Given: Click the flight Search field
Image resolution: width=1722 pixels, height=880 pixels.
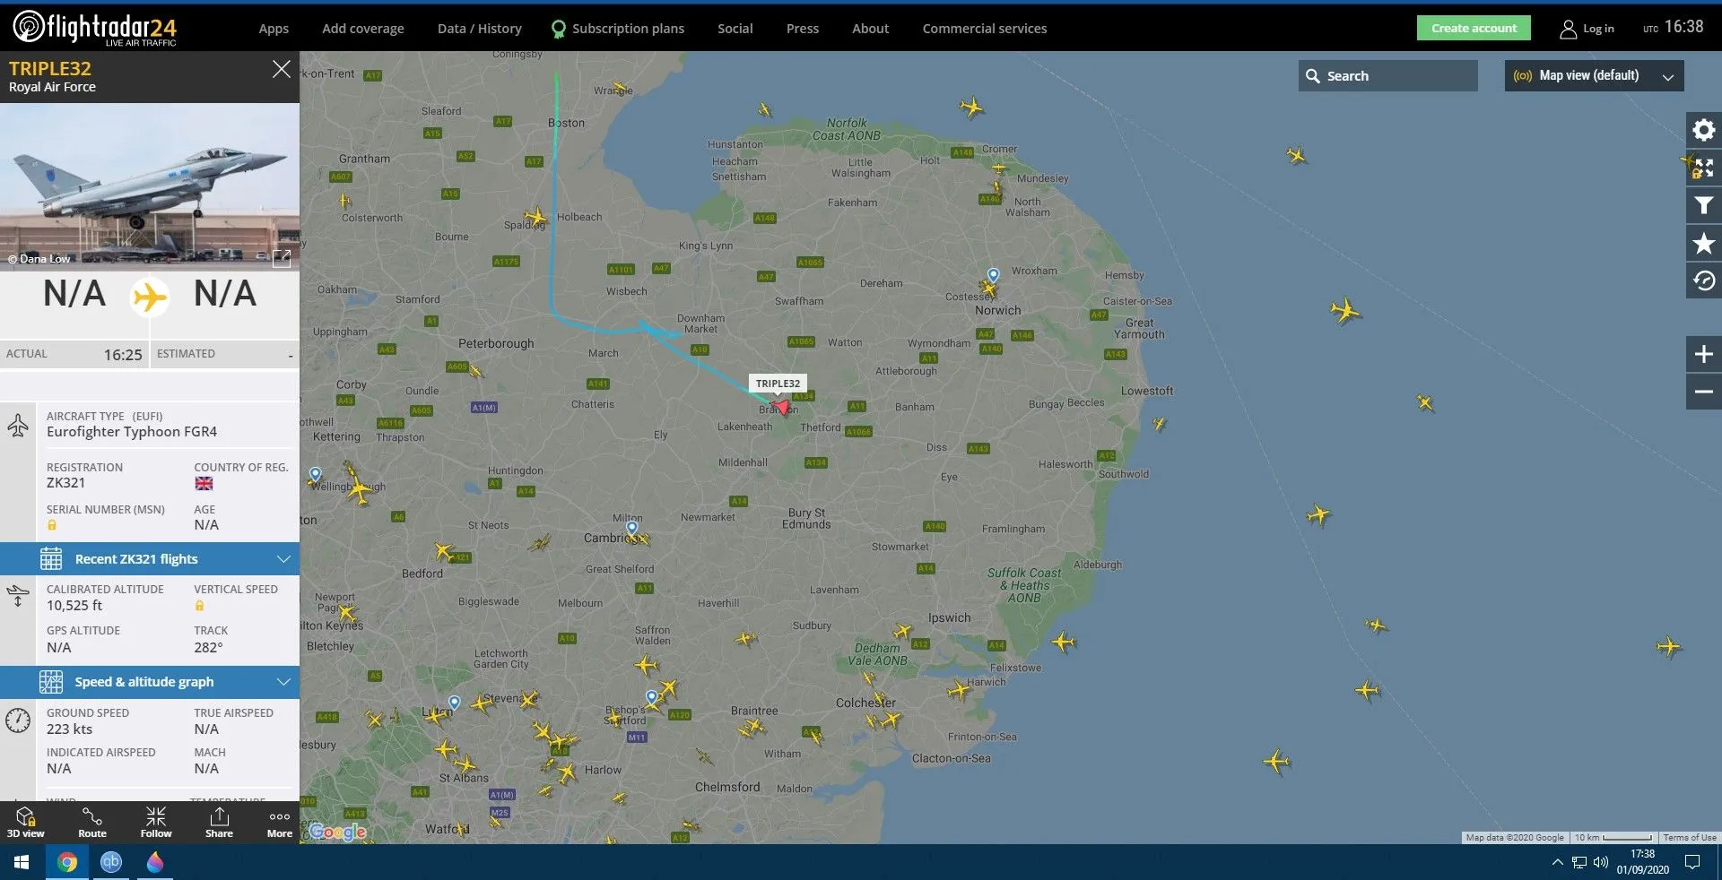Looking at the screenshot, I should [1387, 76].
